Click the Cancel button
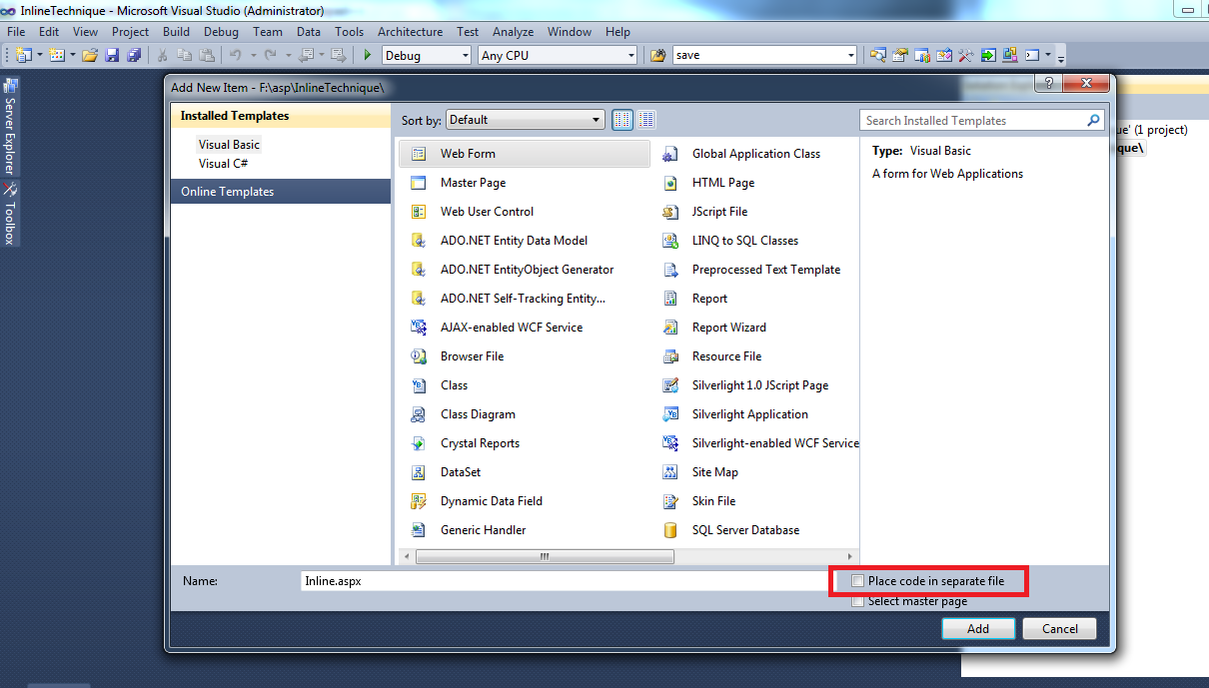1209x688 pixels. click(1060, 628)
